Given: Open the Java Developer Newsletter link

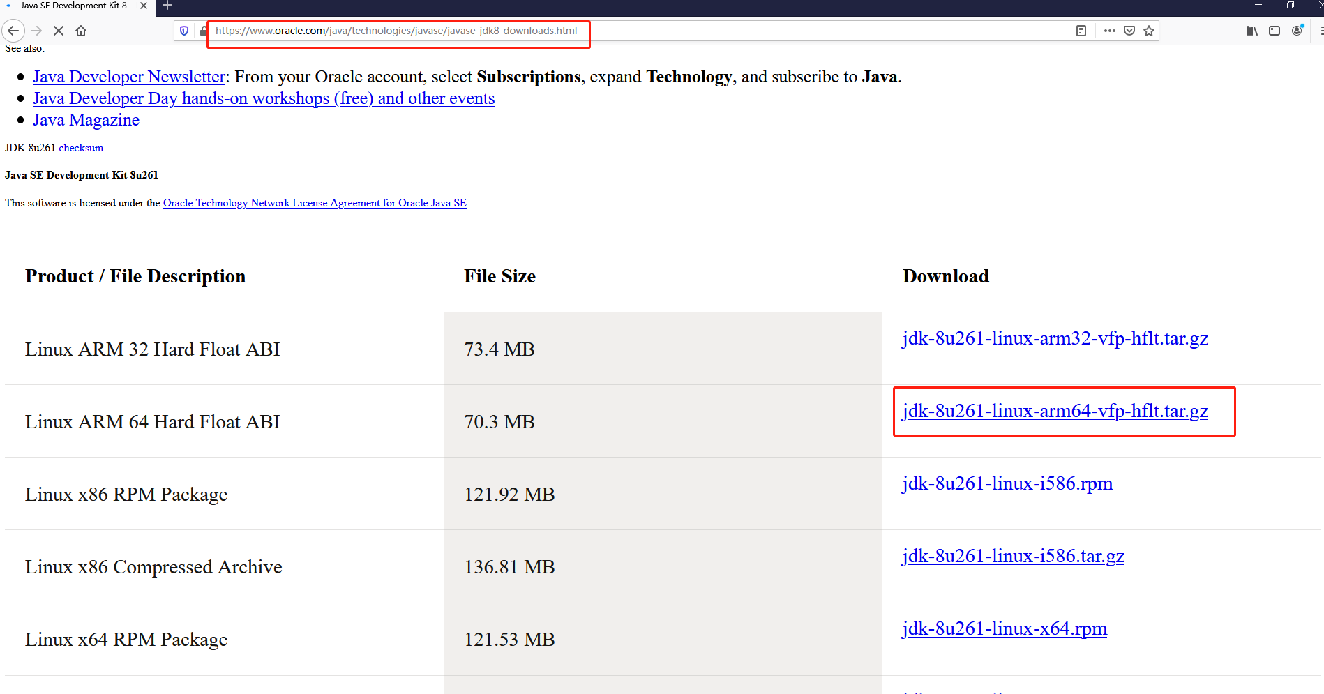Looking at the screenshot, I should 129,77.
